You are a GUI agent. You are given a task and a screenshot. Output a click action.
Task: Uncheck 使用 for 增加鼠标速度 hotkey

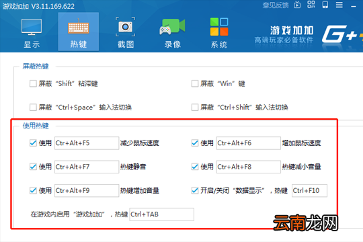click(195, 143)
